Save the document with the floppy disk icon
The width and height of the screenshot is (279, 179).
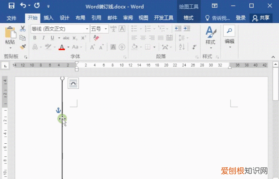click(12, 6)
